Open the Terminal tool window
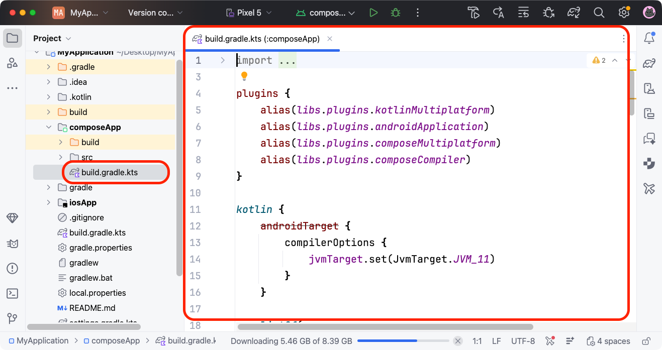 pos(13,294)
